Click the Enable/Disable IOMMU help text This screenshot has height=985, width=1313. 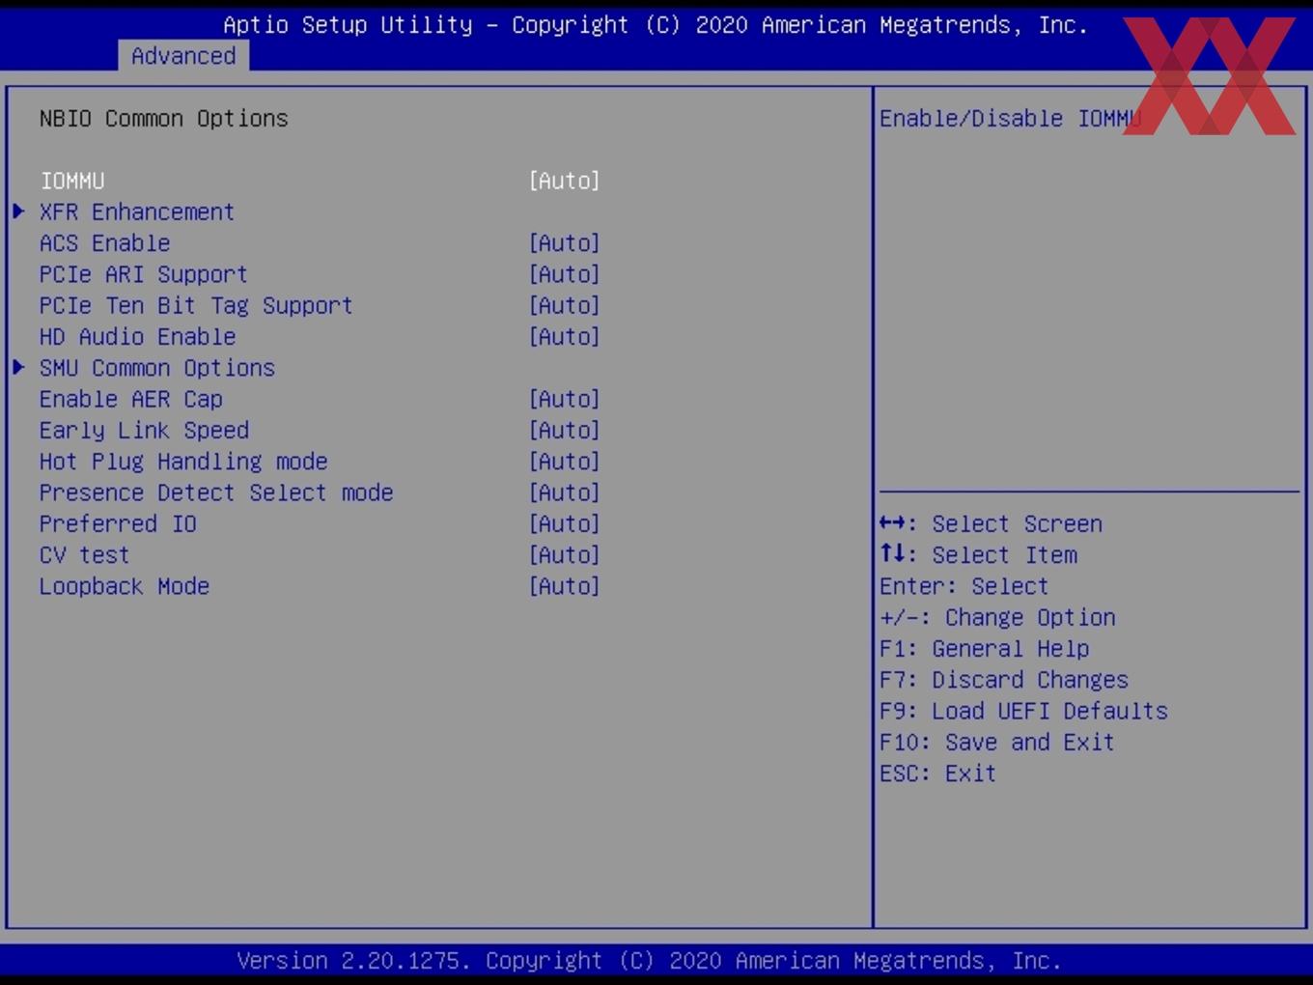coord(1011,119)
